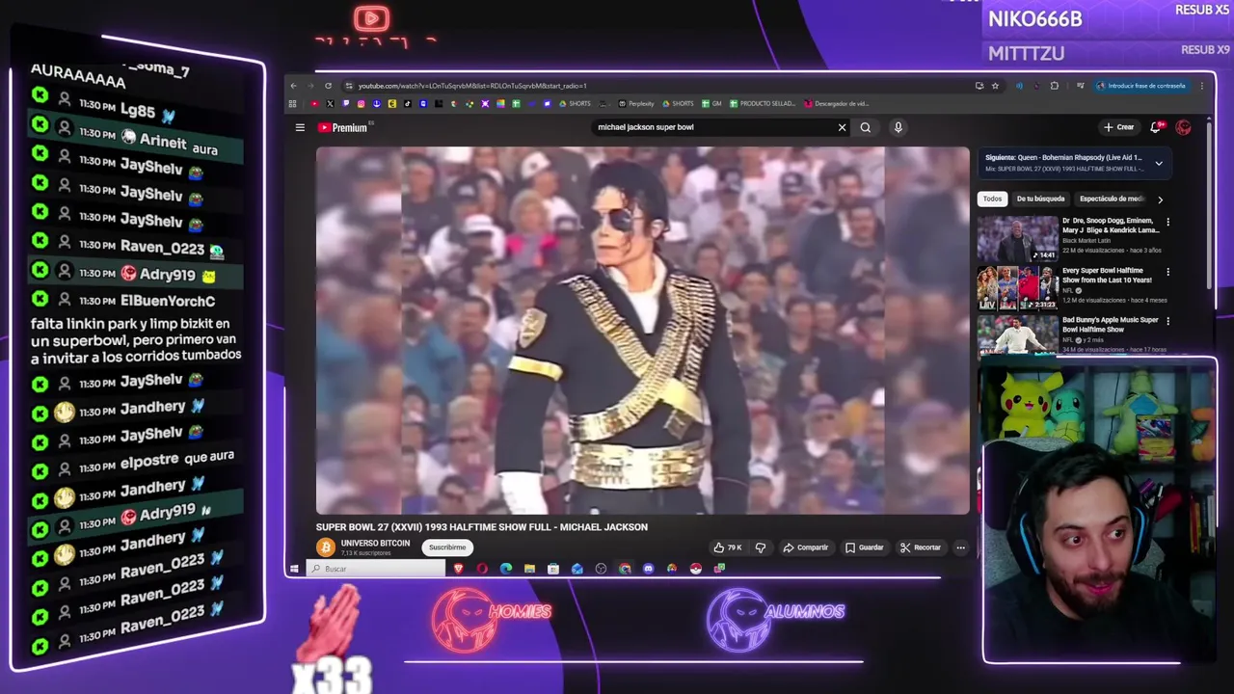Click Adry919 username near falta linkin park message
This screenshot has width=1234, height=694.
click(x=168, y=275)
